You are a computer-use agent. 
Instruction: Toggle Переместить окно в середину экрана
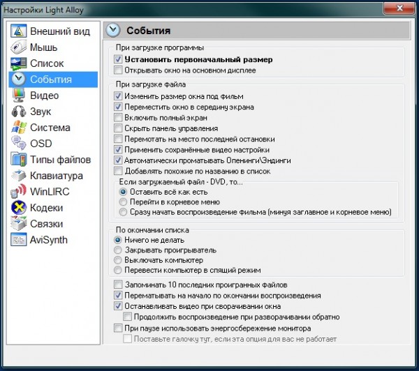click(118, 107)
